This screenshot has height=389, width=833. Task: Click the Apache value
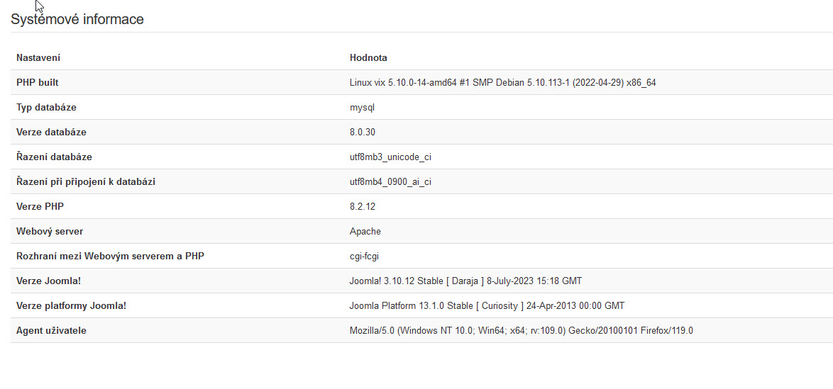(x=365, y=232)
